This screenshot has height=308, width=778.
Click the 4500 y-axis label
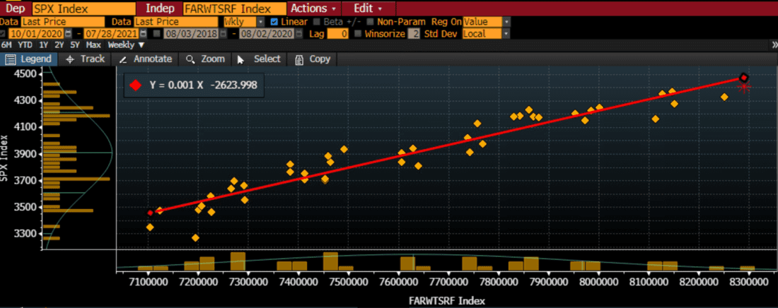tap(24, 74)
